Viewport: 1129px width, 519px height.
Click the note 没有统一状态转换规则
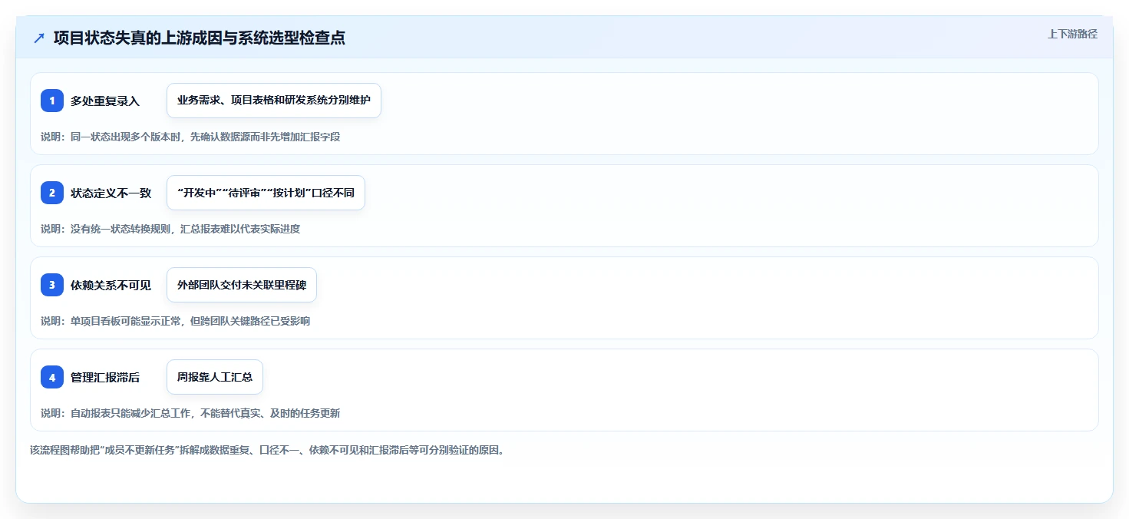pos(170,229)
